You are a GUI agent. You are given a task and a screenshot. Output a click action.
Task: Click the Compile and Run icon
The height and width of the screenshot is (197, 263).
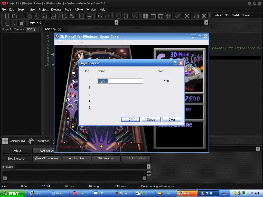(x=161, y=16)
